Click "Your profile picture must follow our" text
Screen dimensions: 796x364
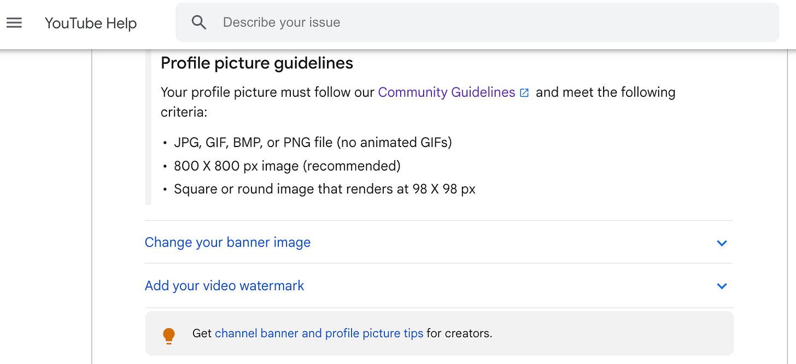click(x=267, y=92)
